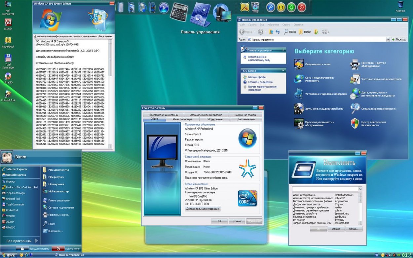The width and height of the screenshot is (413, 258).
Task: Click the Search (Поиск) toolbar button
Action: [x=289, y=32]
